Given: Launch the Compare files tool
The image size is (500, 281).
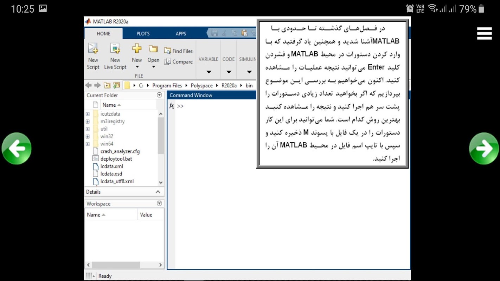Looking at the screenshot, I should point(179,62).
